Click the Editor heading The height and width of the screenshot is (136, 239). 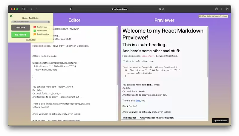point(74,20)
